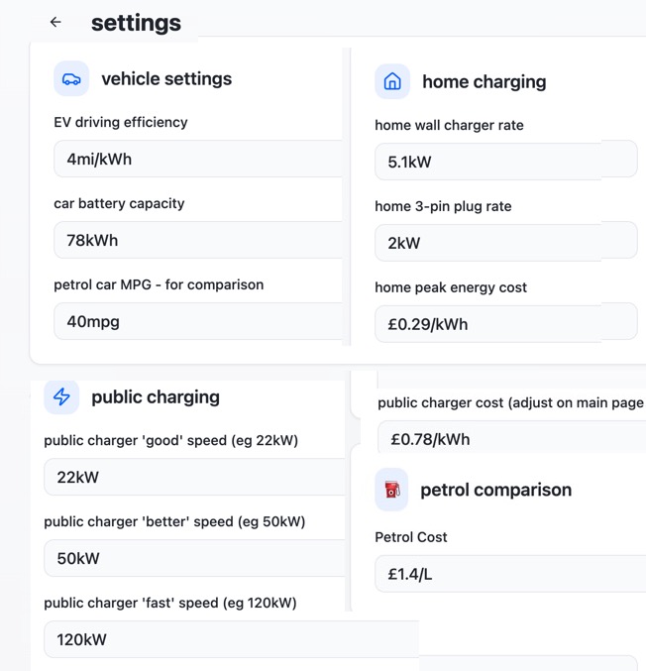Image resolution: width=646 pixels, height=671 pixels.
Task: Click the house icon beside home charging
Action: [x=392, y=82]
